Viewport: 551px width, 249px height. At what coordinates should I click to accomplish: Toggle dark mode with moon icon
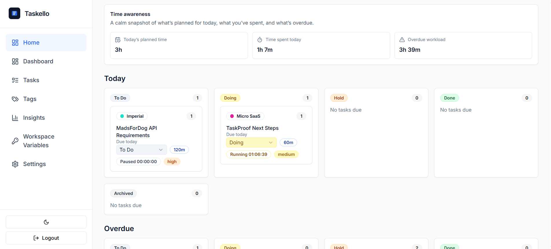46,222
